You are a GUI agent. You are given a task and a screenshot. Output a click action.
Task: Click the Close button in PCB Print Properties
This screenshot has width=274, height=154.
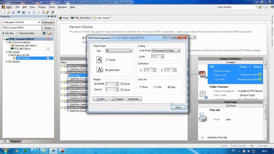[x=178, y=107]
